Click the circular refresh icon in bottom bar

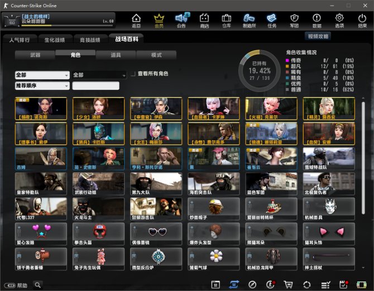[307, 284]
